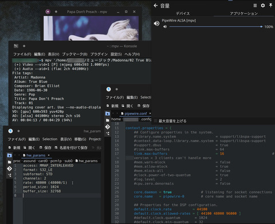
Task: Close the hw_params tab with its x
Action: 49,155
